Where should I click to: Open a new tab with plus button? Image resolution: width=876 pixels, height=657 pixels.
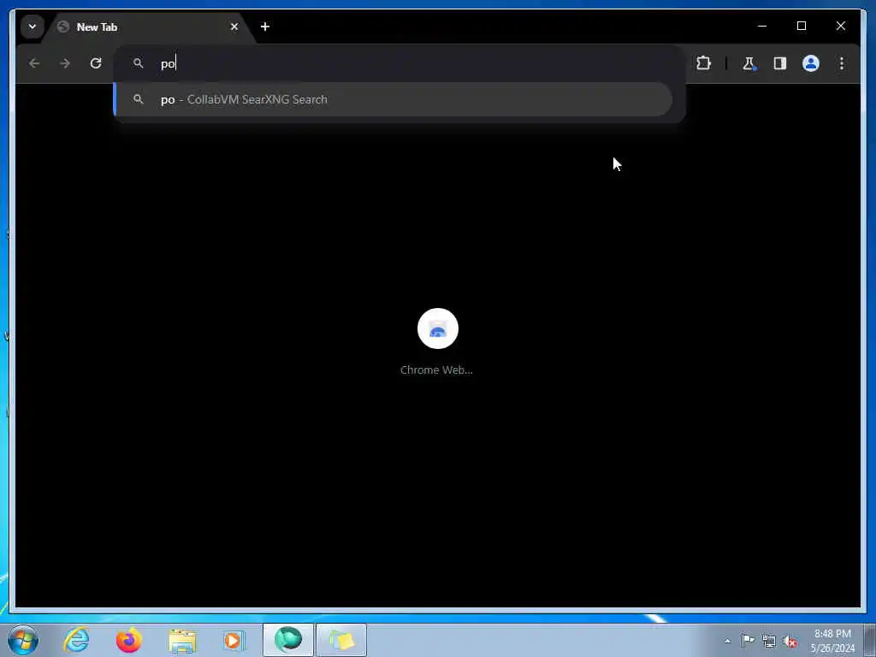(x=265, y=27)
